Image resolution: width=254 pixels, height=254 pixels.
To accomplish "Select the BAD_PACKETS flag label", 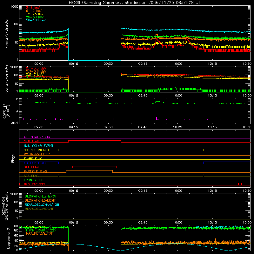I will [x=35, y=184].
